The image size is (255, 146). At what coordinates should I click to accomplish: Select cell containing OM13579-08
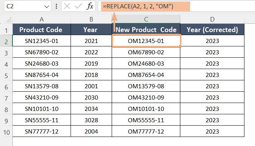(146, 86)
